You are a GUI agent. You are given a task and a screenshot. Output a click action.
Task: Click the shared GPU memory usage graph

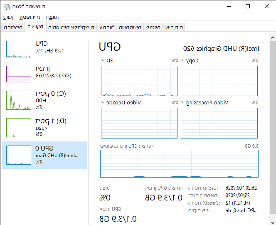click(x=179, y=163)
